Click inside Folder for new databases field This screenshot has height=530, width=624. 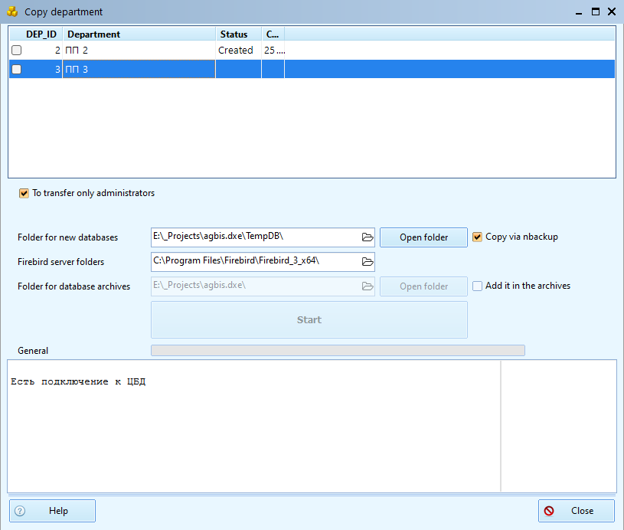pyautogui.click(x=253, y=237)
